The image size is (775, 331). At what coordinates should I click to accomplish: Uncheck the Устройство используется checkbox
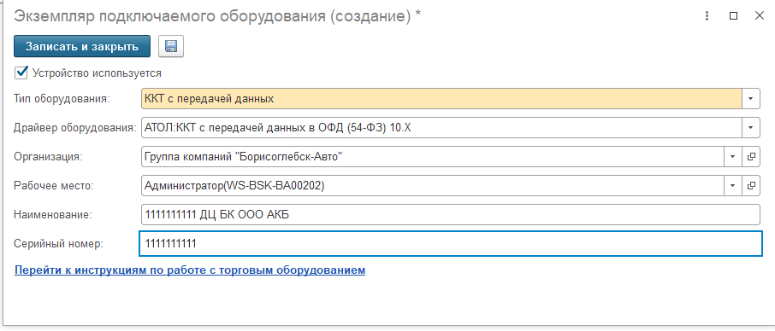coord(21,73)
